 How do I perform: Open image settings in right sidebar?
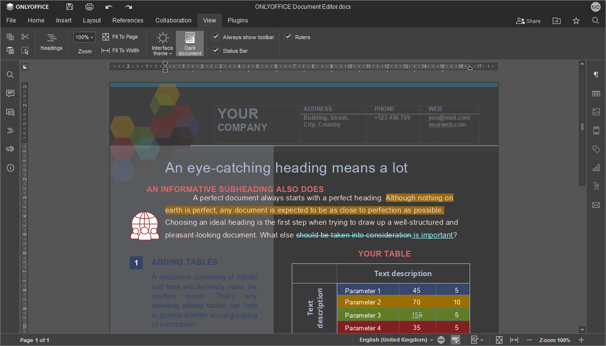(x=596, y=112)
